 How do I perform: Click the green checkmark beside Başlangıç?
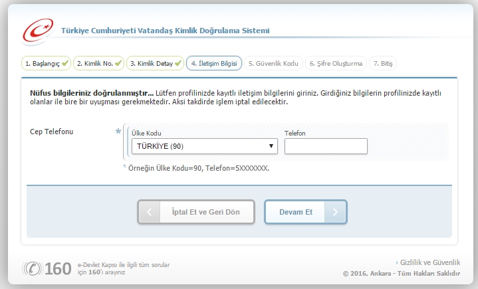click(x=65, y=64)
